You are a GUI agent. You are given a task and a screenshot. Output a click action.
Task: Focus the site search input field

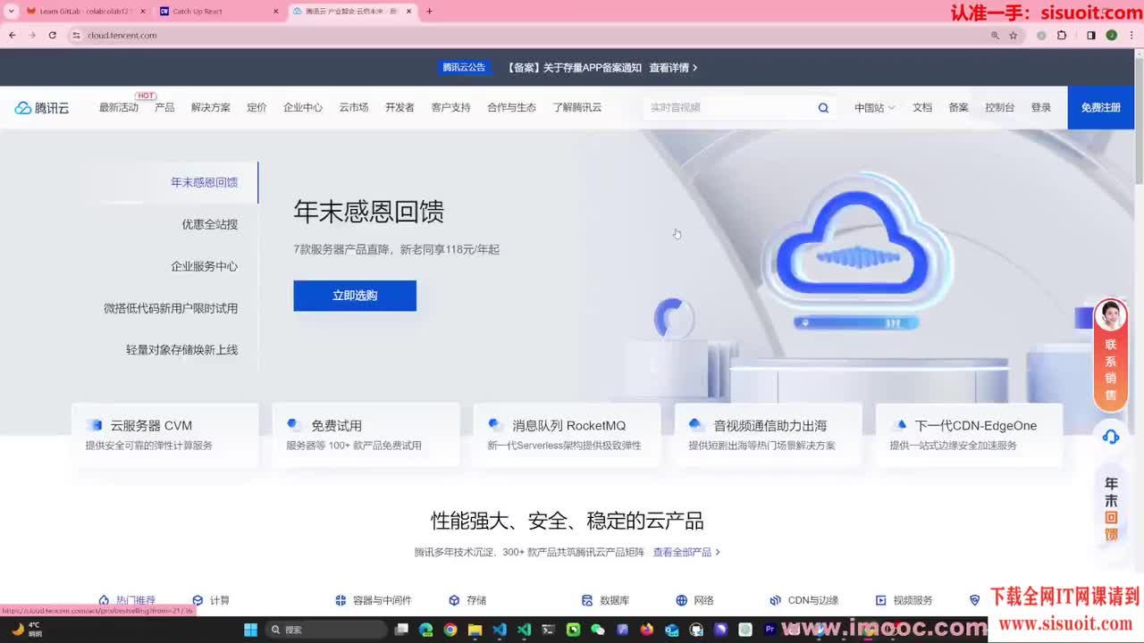pos(728,108)
